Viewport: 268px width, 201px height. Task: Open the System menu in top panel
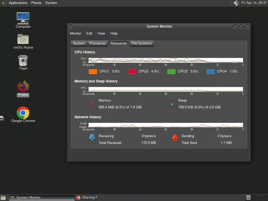[x=51, y=3]
